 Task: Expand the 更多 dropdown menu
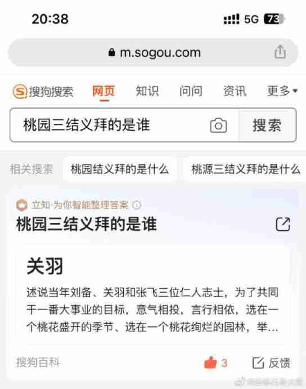pos(282,91)
